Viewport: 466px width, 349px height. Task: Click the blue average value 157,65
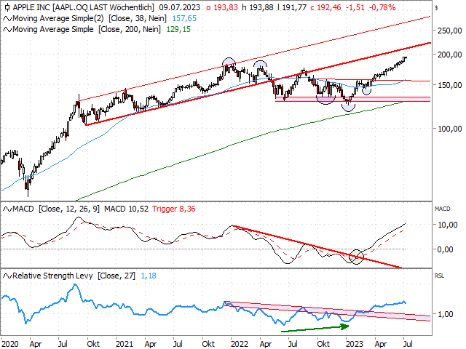(184, 18)
